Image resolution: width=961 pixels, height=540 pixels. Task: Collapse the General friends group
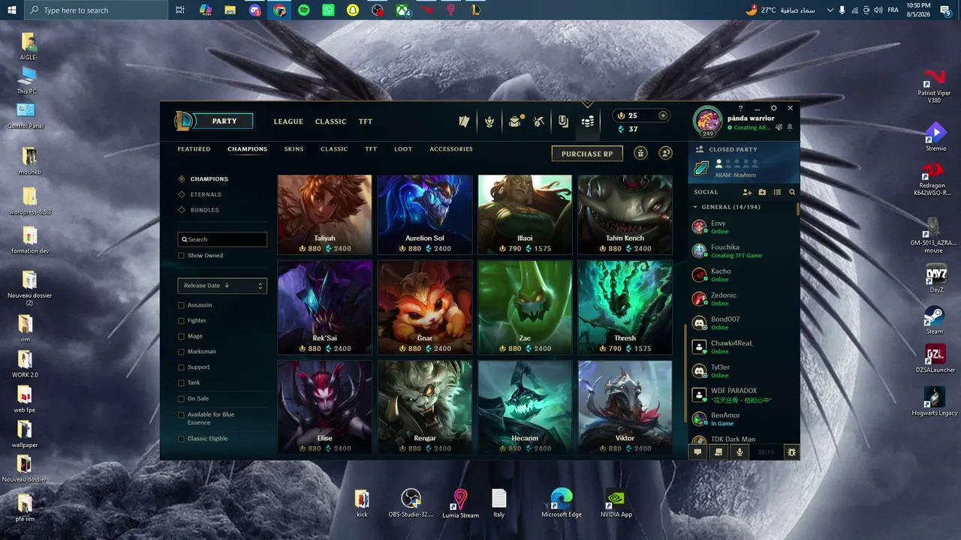(x=695, y=207)
